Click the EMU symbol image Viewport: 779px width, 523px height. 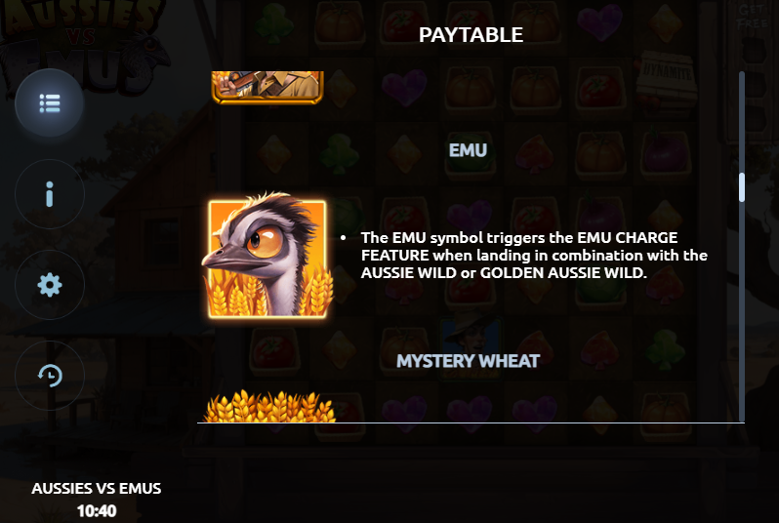pos(267,256)
